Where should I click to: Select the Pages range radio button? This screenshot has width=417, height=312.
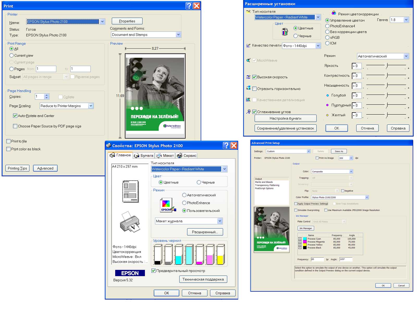click(x=11, y=69)
